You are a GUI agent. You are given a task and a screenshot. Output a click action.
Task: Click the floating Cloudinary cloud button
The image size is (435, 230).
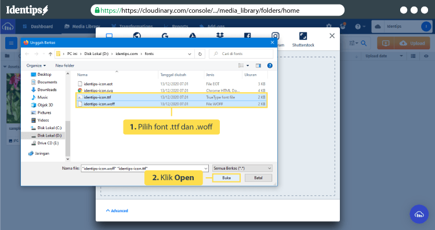[419, 214]
